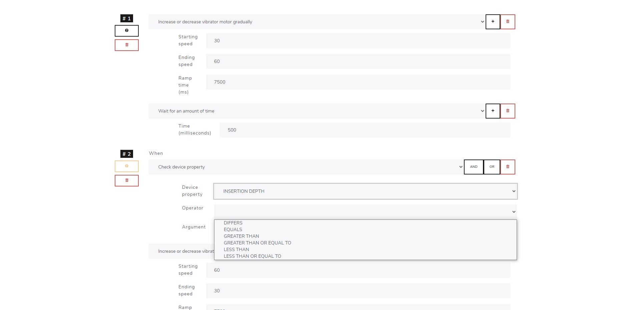Delete the vibrator motor action in block 1

coord(508,22)
